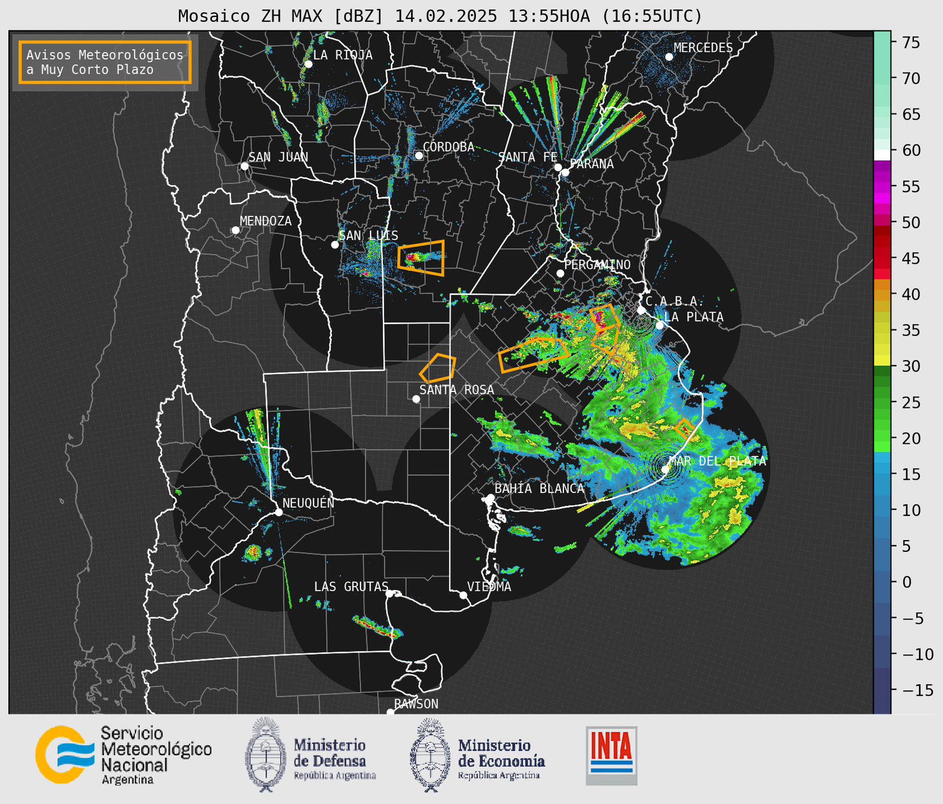Image resolution: width=943 pixels, height=804 pixels.
Task: Click the PERGAMINO city label
Action: (x=597, y=264)
